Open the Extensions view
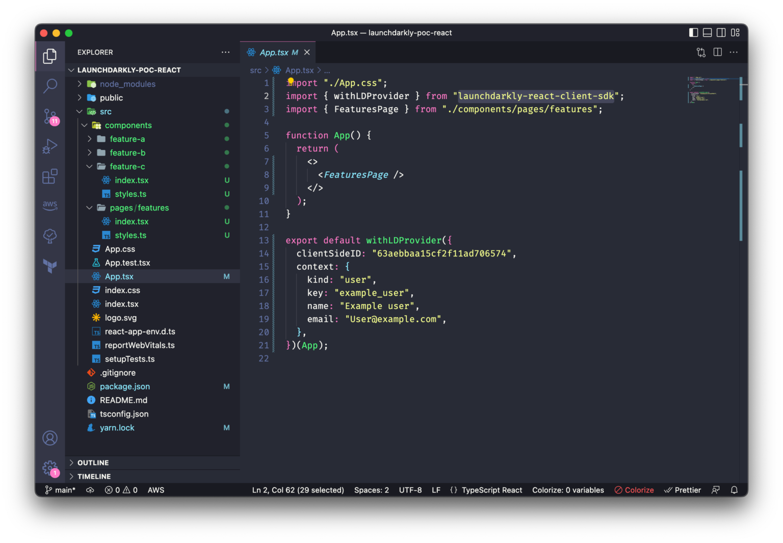783x543 pixels. (50, 177)
